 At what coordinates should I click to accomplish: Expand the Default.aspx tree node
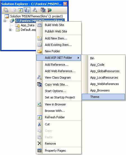pyautogui.click(x=10, y=30)
